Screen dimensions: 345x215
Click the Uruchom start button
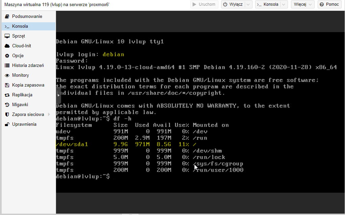tap(204, 4)
